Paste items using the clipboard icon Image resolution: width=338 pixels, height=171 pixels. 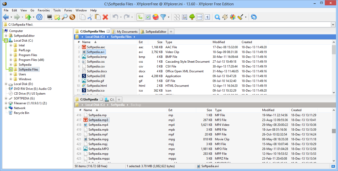tap(97, 17)
